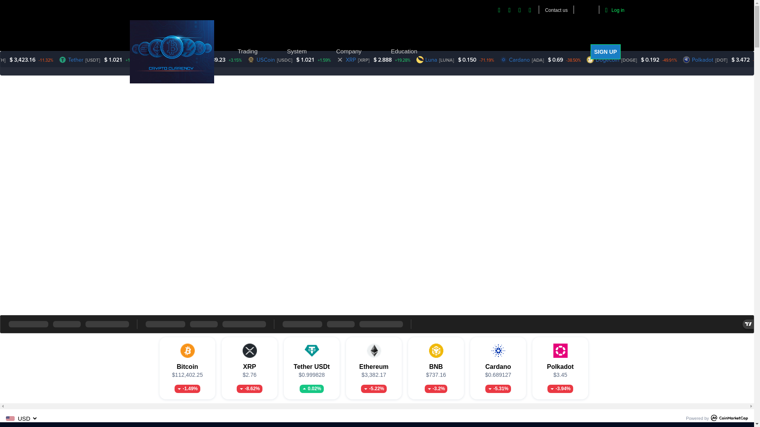Click the Polkadot ticker link
Viewport: 760px width, 427px height.
click(x=702, y=60)
